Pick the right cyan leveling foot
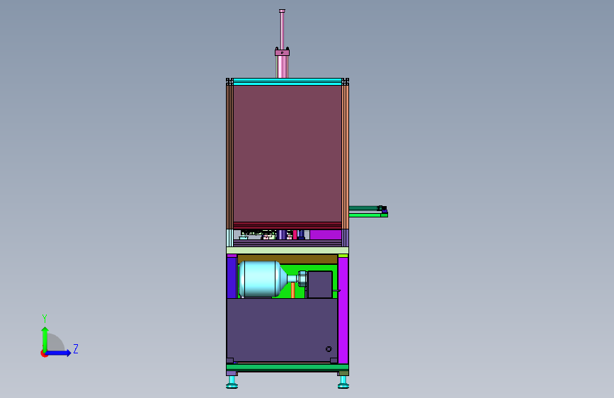The height and width of the screenshot is (398, 614). (343, 382)
